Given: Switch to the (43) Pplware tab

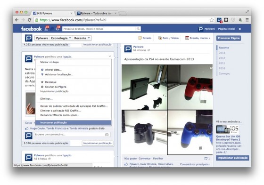Looking at the screenshot, I should click(x=52, y=13).
